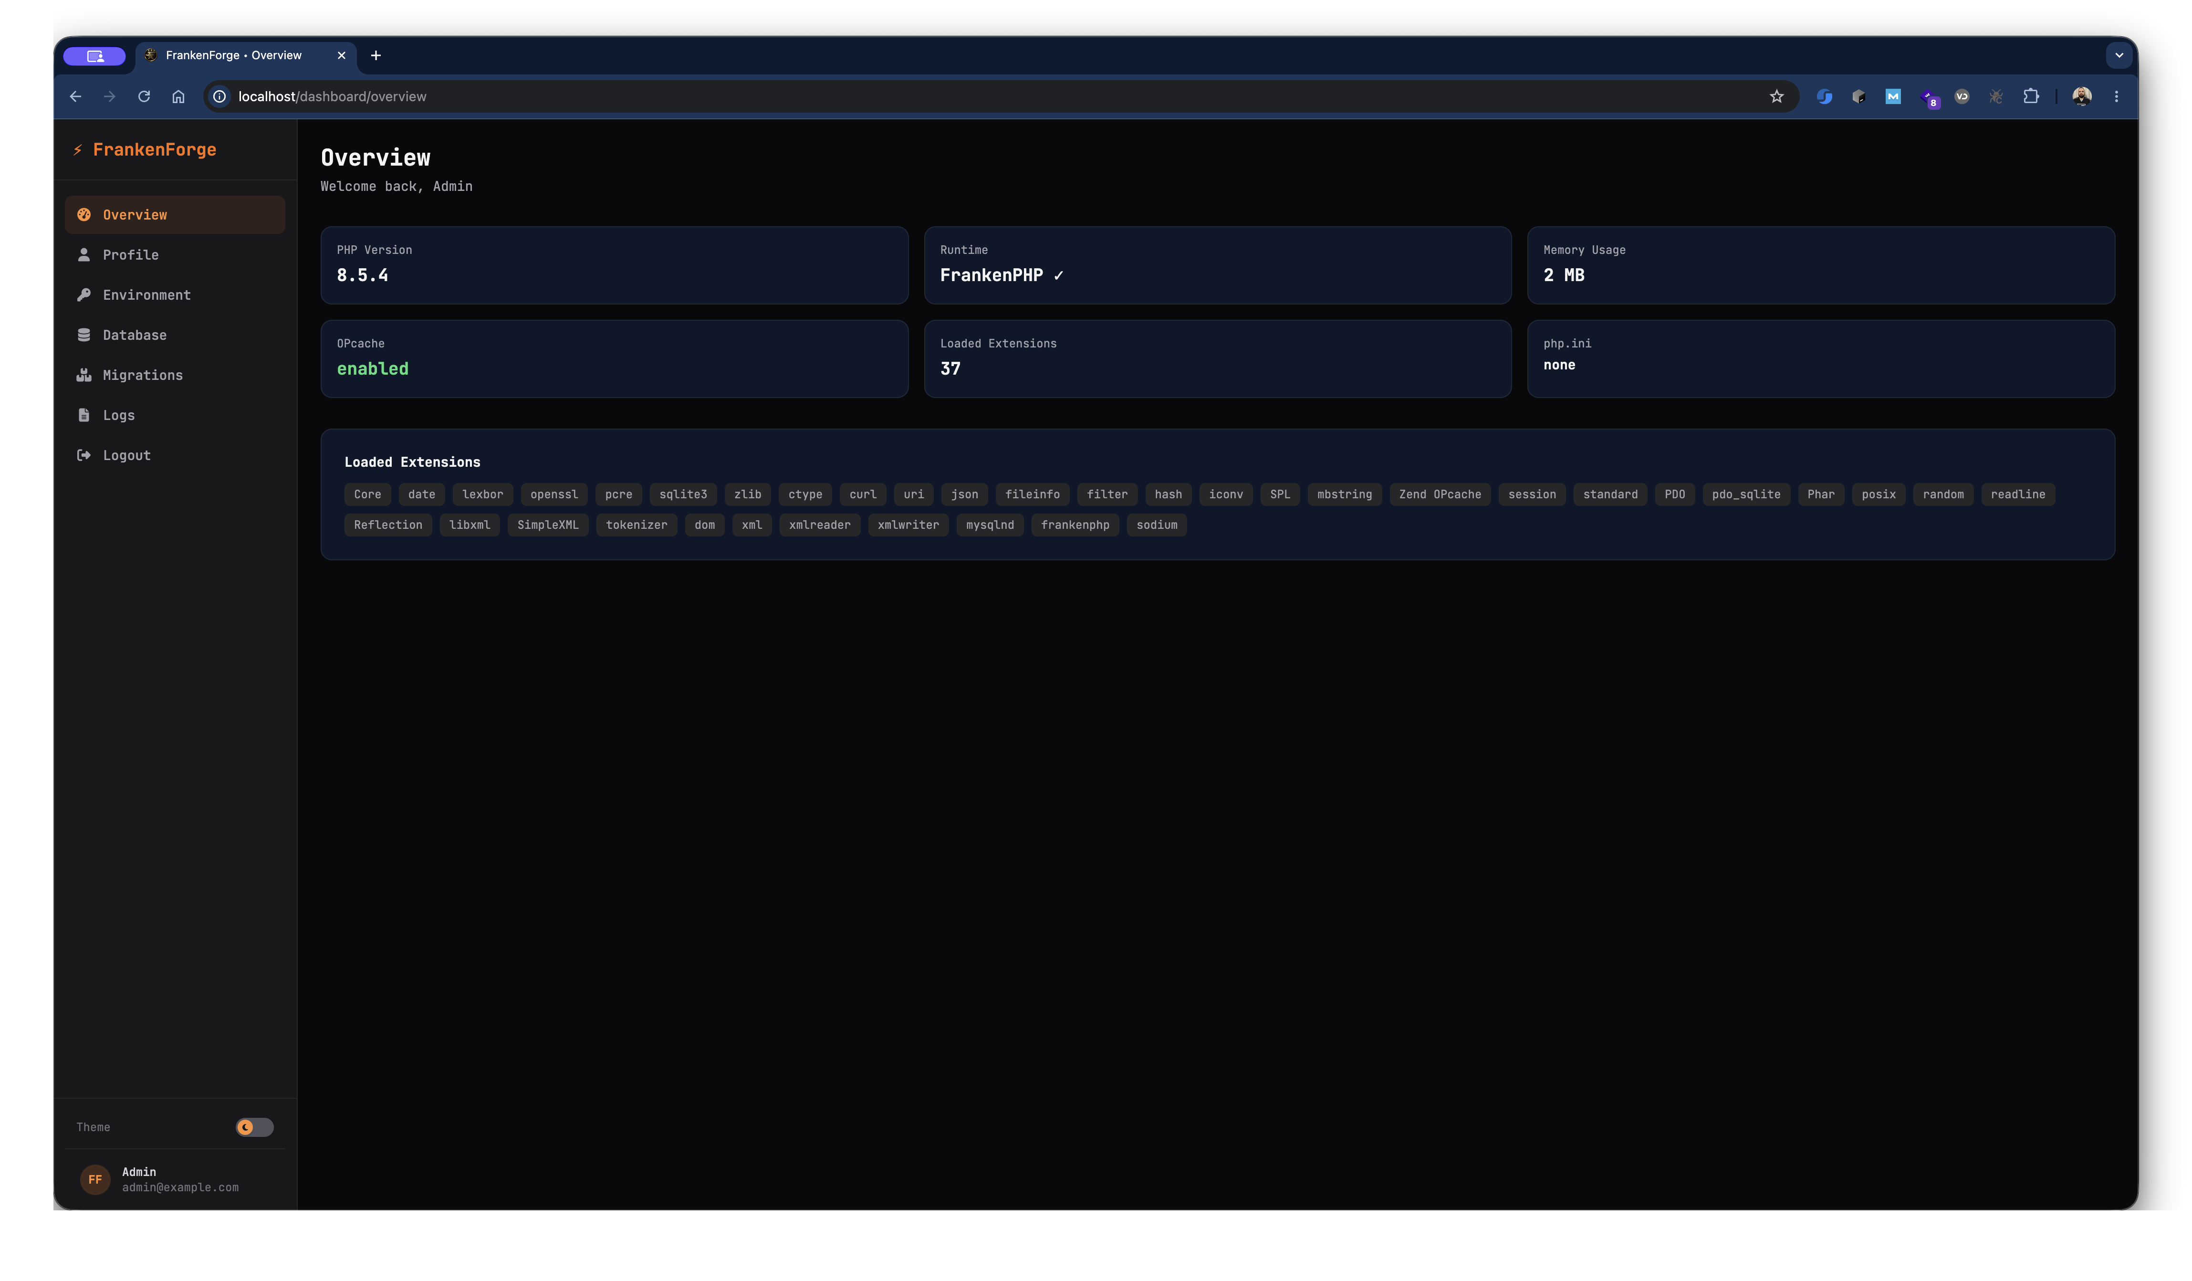The width and height of the screenshot is (2192, 1281).
Task: Click the lexbor extension tag
Action: (483, 494)
